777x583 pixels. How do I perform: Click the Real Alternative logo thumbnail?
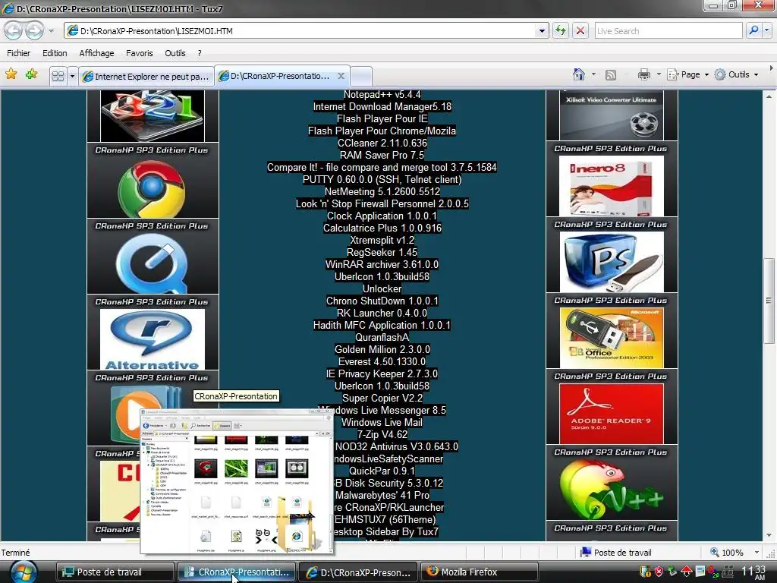click(152, 339)
